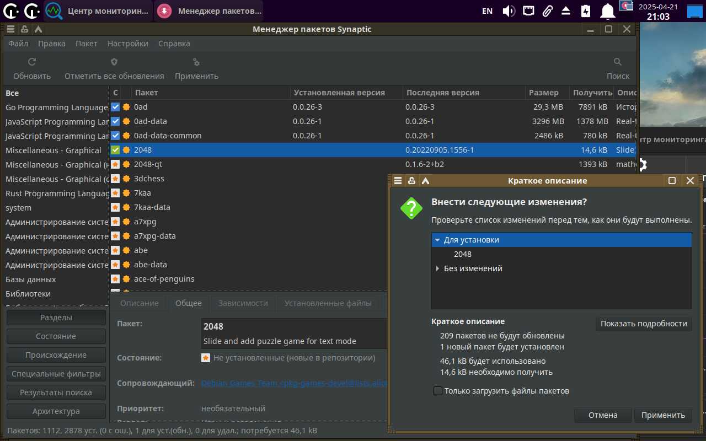The height and width of the screenshot is (441, 706).
Task: Click the battery icon in the system tray
Action: tap(586, 10)
